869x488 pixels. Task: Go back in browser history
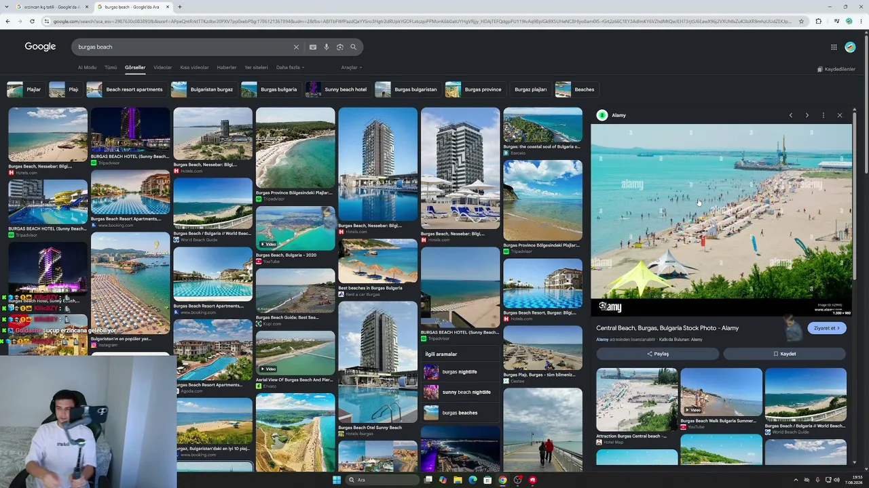click(x=7, y=21)
